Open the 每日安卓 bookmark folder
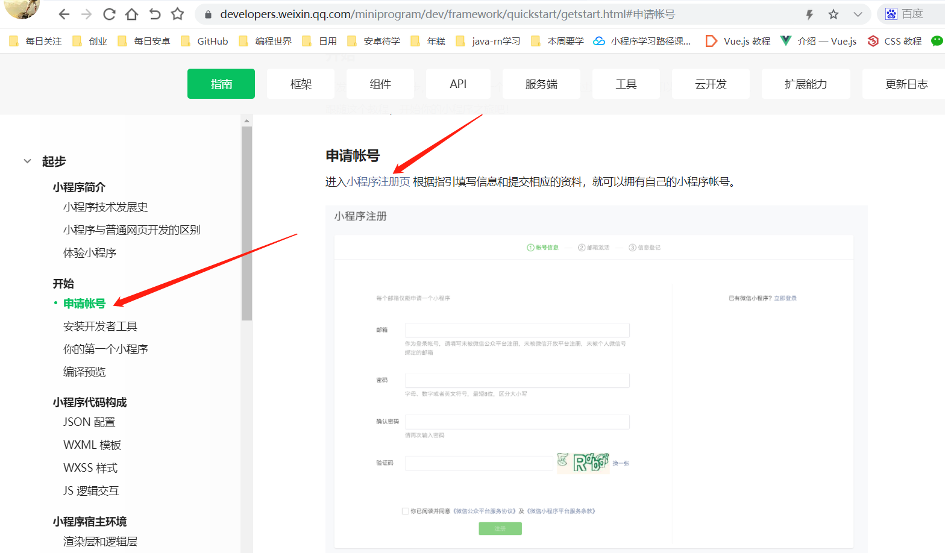 143,41
